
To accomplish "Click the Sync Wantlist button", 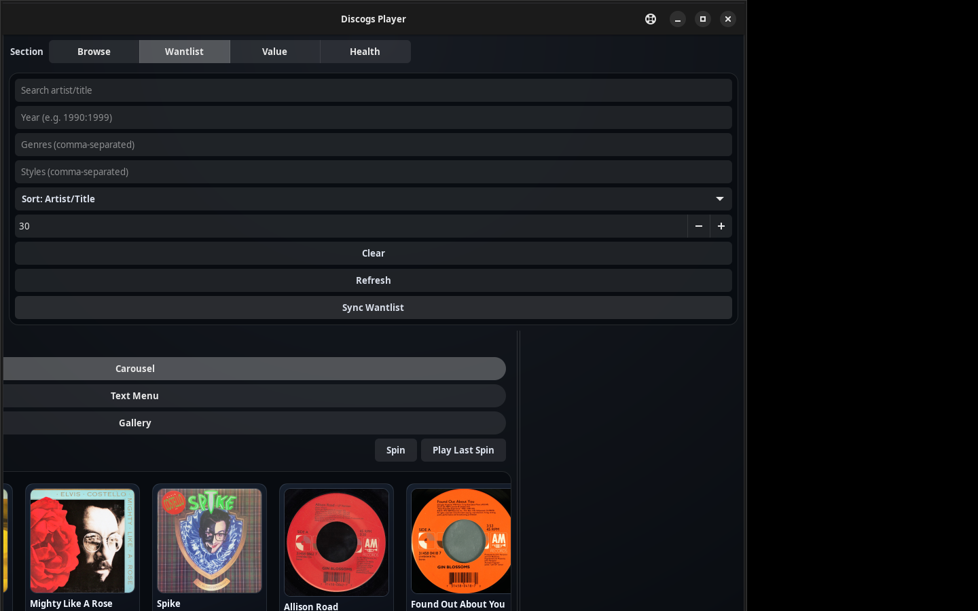I will tap(374, 308).
